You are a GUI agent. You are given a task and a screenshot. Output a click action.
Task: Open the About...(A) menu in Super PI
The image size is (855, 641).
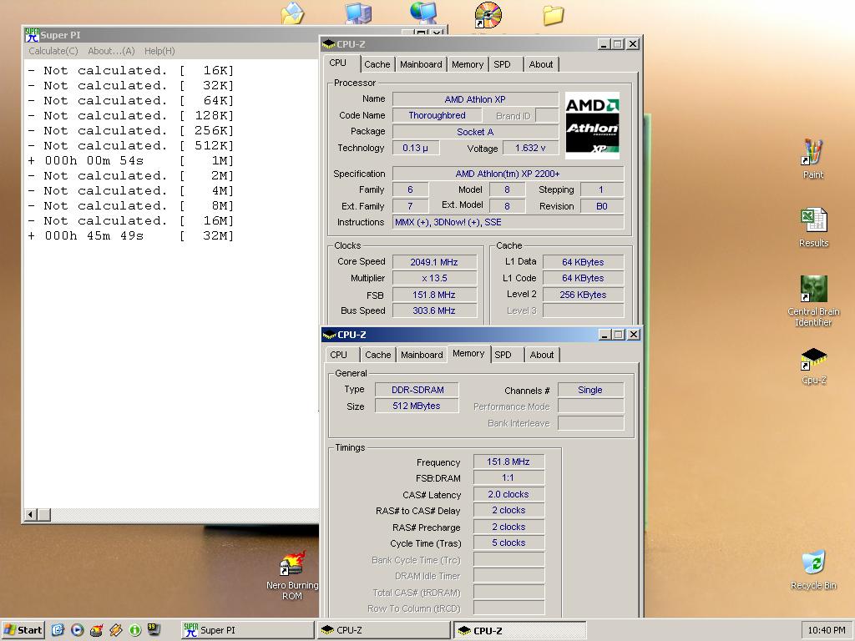point(111,51)
